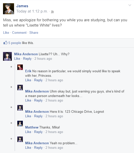
Task: Click Matthew's small avatar in replies
Action: pos(20,123)
